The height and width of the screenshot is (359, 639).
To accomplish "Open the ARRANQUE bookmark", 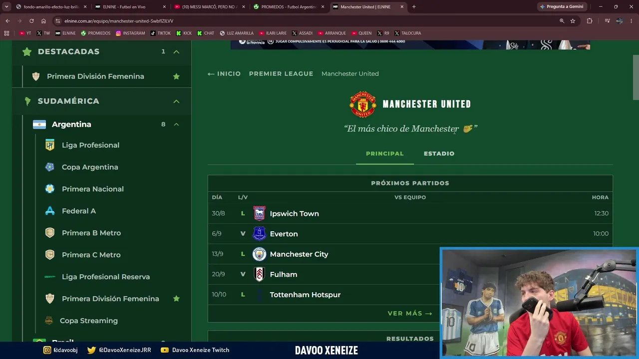I will point(331,33).
